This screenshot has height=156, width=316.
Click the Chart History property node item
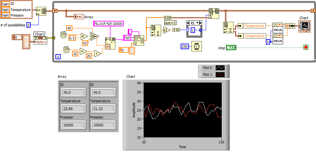[41, 42]
